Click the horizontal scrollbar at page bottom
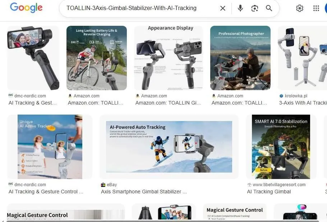This screenshot has height=222, width=327. (163, 221)
